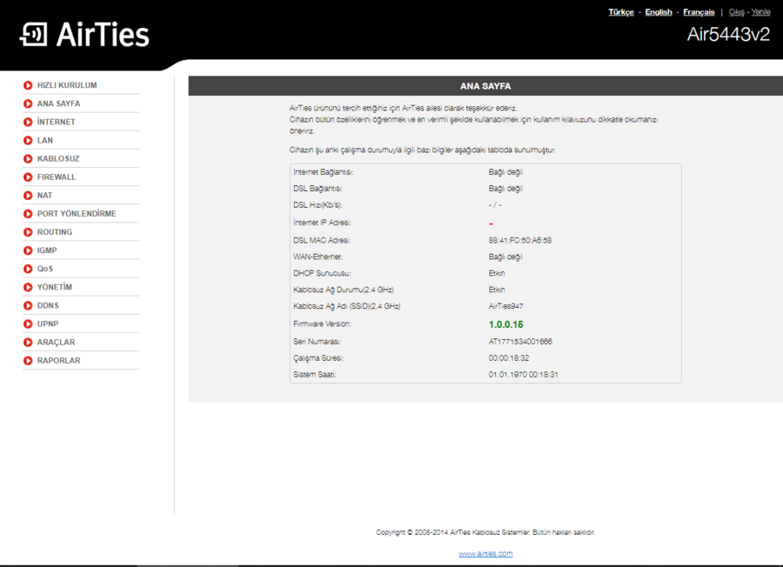Viewport: 783px width, 567px height.
Task: Open the RAPORLAR sidebar item
Action: click(x=58, y=360)
